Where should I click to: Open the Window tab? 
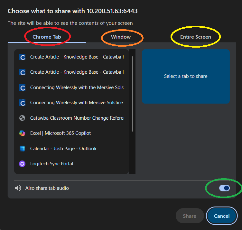[x=121, y=37]
